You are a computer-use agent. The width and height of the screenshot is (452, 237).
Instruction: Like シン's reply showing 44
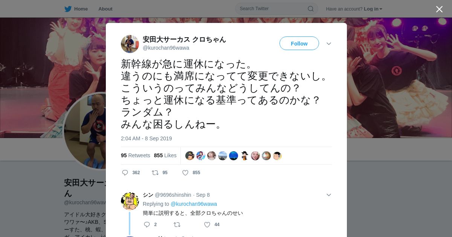pyautogui.click(x=207, y=225)
